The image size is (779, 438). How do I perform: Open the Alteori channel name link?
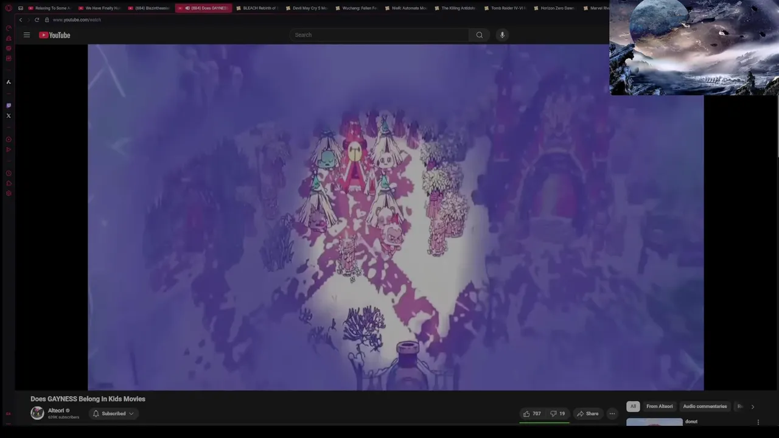point(56,411)
